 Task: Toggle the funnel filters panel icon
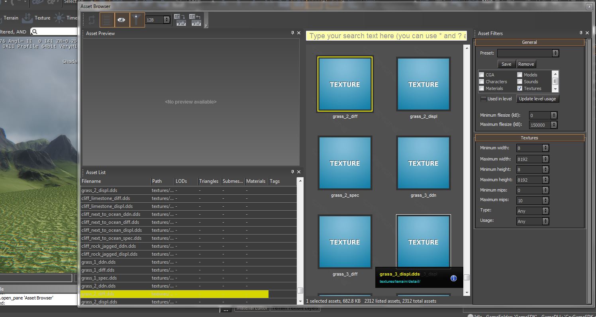(x=137, y=20)
